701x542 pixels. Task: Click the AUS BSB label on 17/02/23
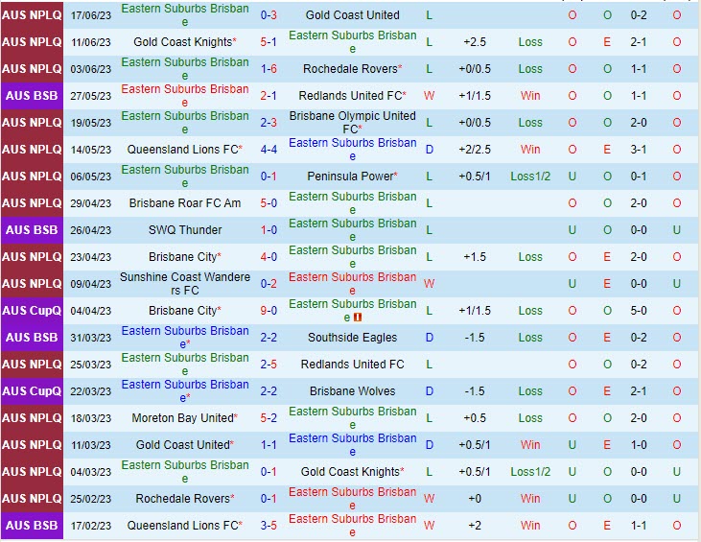(32, 525)
